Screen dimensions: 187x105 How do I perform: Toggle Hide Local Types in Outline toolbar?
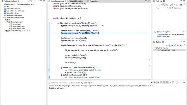pyautogui.click(x=181, y=45)
